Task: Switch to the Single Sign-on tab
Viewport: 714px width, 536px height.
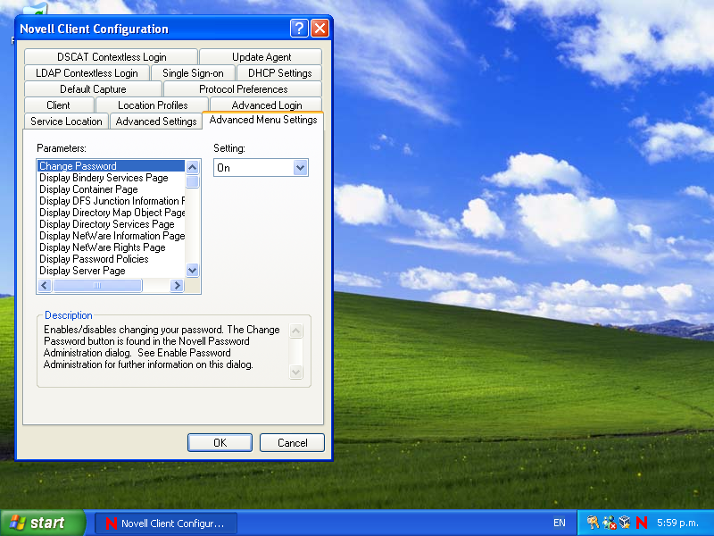Action: click(193, 73)
